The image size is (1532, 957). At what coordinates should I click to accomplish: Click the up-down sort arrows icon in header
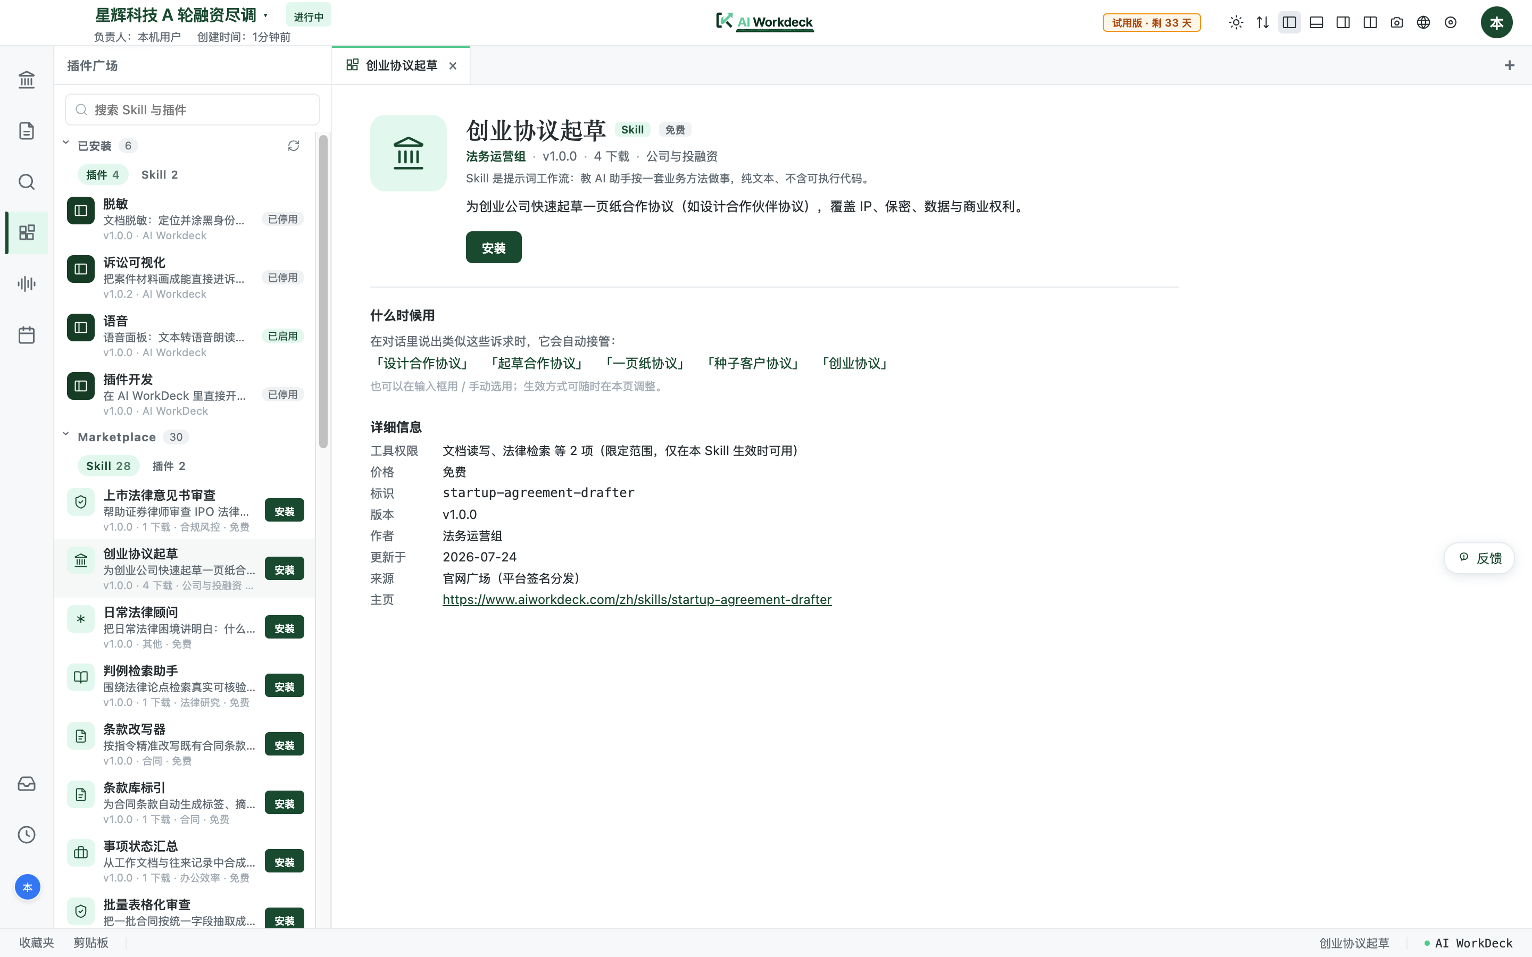coord(1263,23)
